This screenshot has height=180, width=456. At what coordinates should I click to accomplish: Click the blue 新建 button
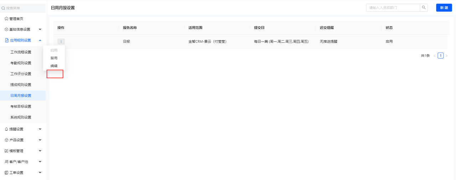pyautogui.click(x=444, y=7)
